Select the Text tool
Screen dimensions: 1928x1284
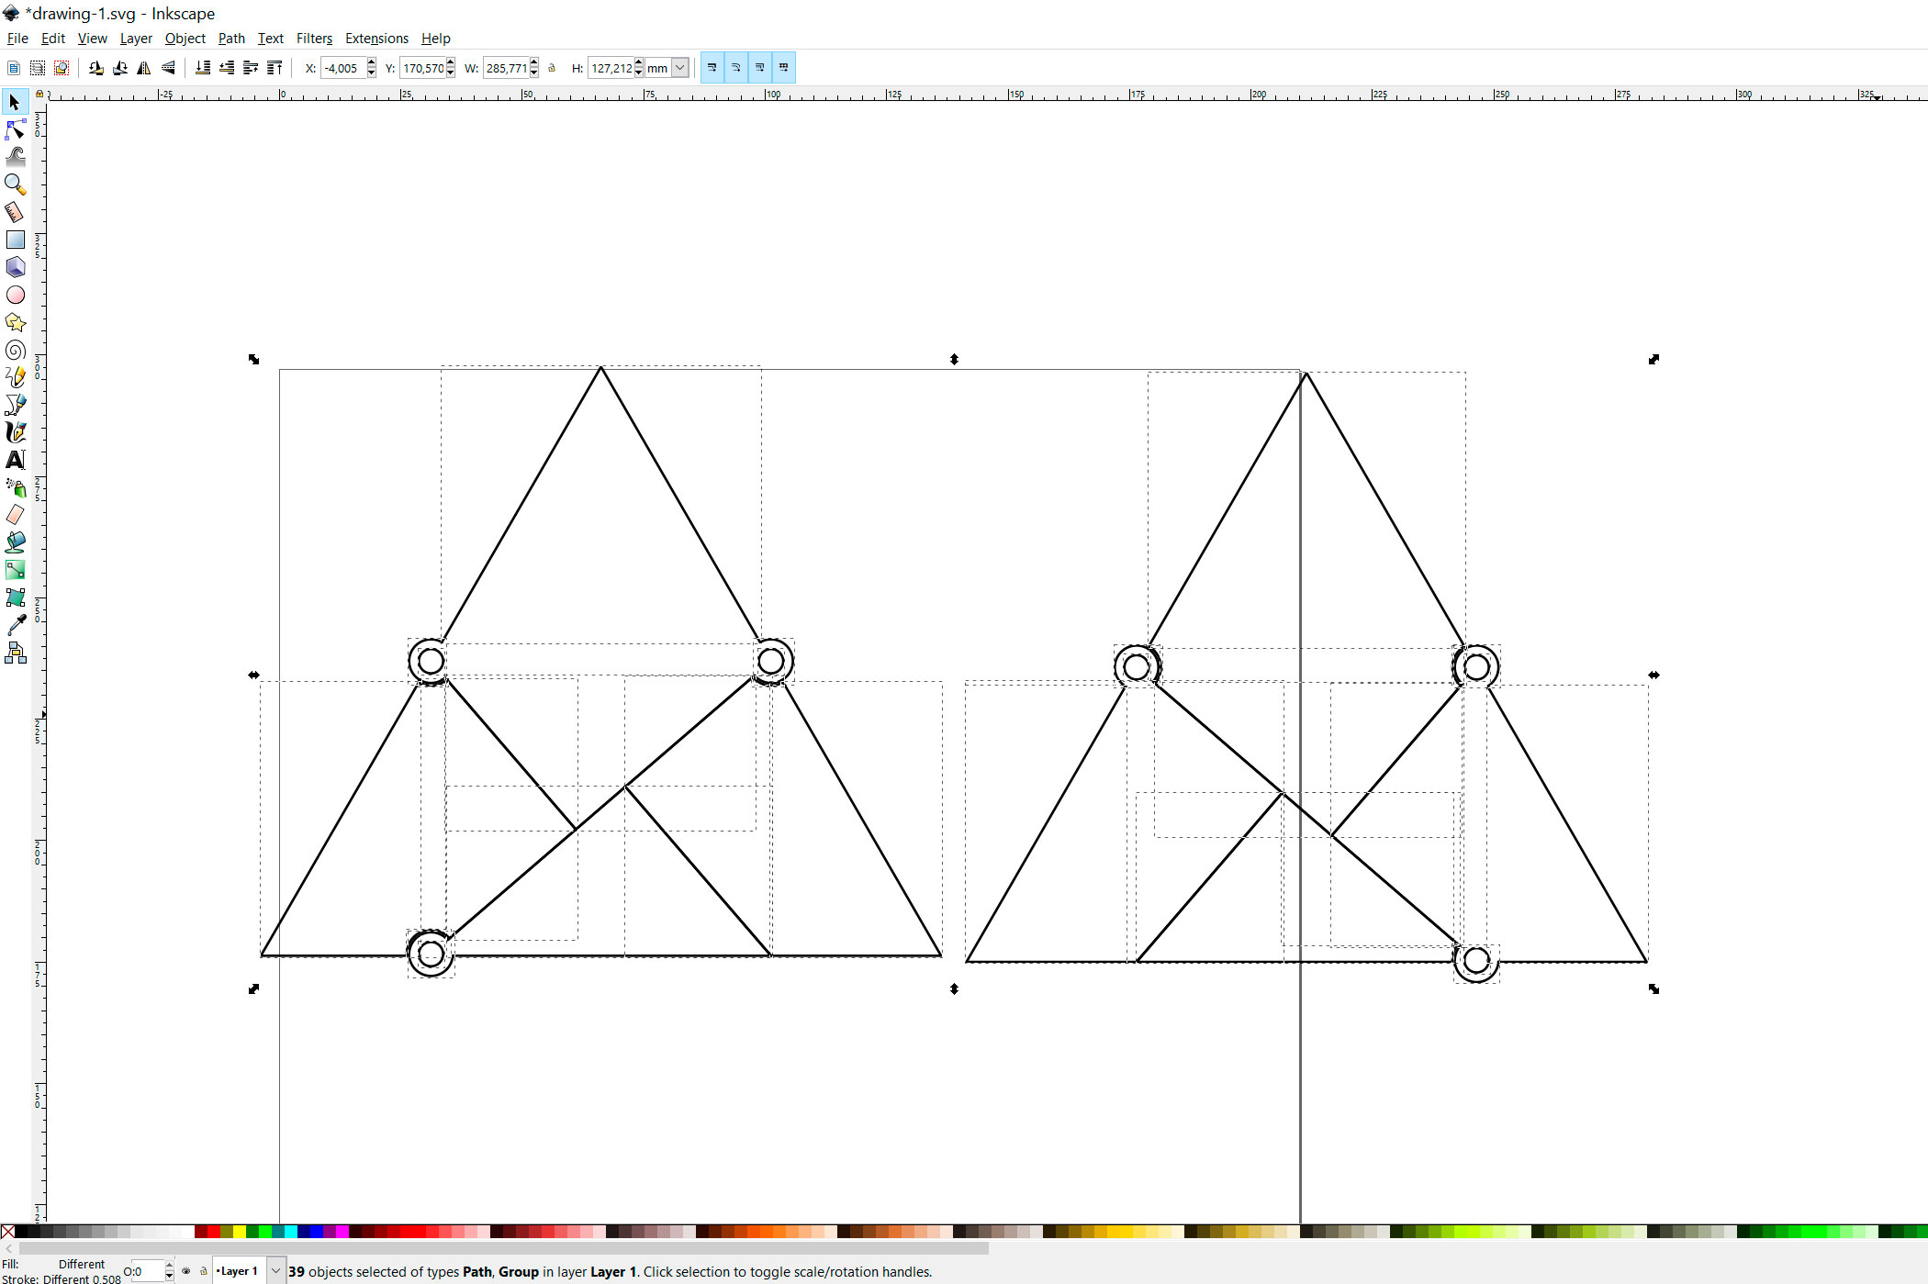click(x=15, y=460)
